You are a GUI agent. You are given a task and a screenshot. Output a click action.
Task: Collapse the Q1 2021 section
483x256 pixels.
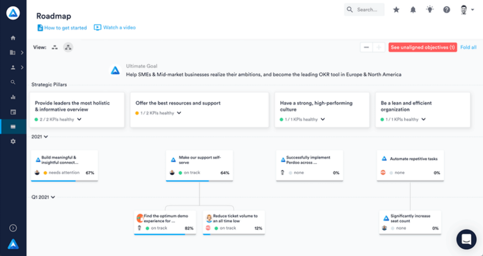[x=43, y=197]
